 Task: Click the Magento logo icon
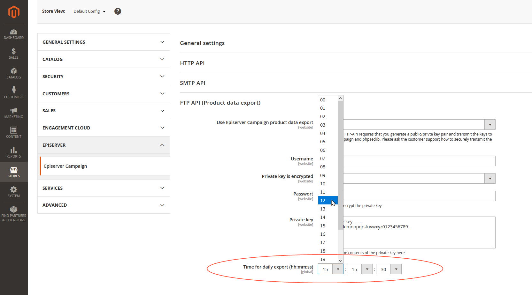[14, 12]
